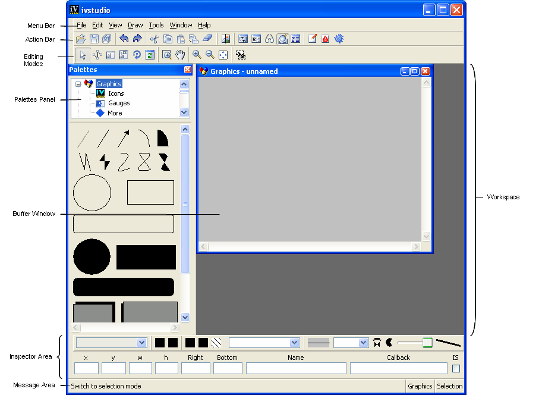Click the Cut scissors icon
The height and width of the screenshot is (395, 539).
[x=155, y=39]
